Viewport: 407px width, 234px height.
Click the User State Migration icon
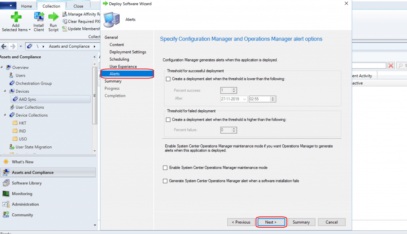pos(12,147)
